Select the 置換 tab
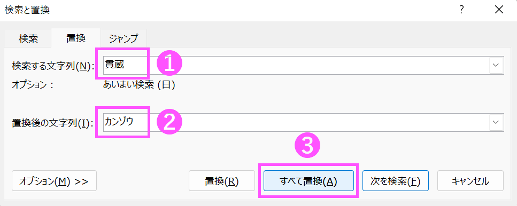This screenshot has width=517, height=206. (x=76, y=38)
